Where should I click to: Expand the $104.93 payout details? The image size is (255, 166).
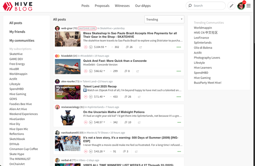tap(100, 47)
